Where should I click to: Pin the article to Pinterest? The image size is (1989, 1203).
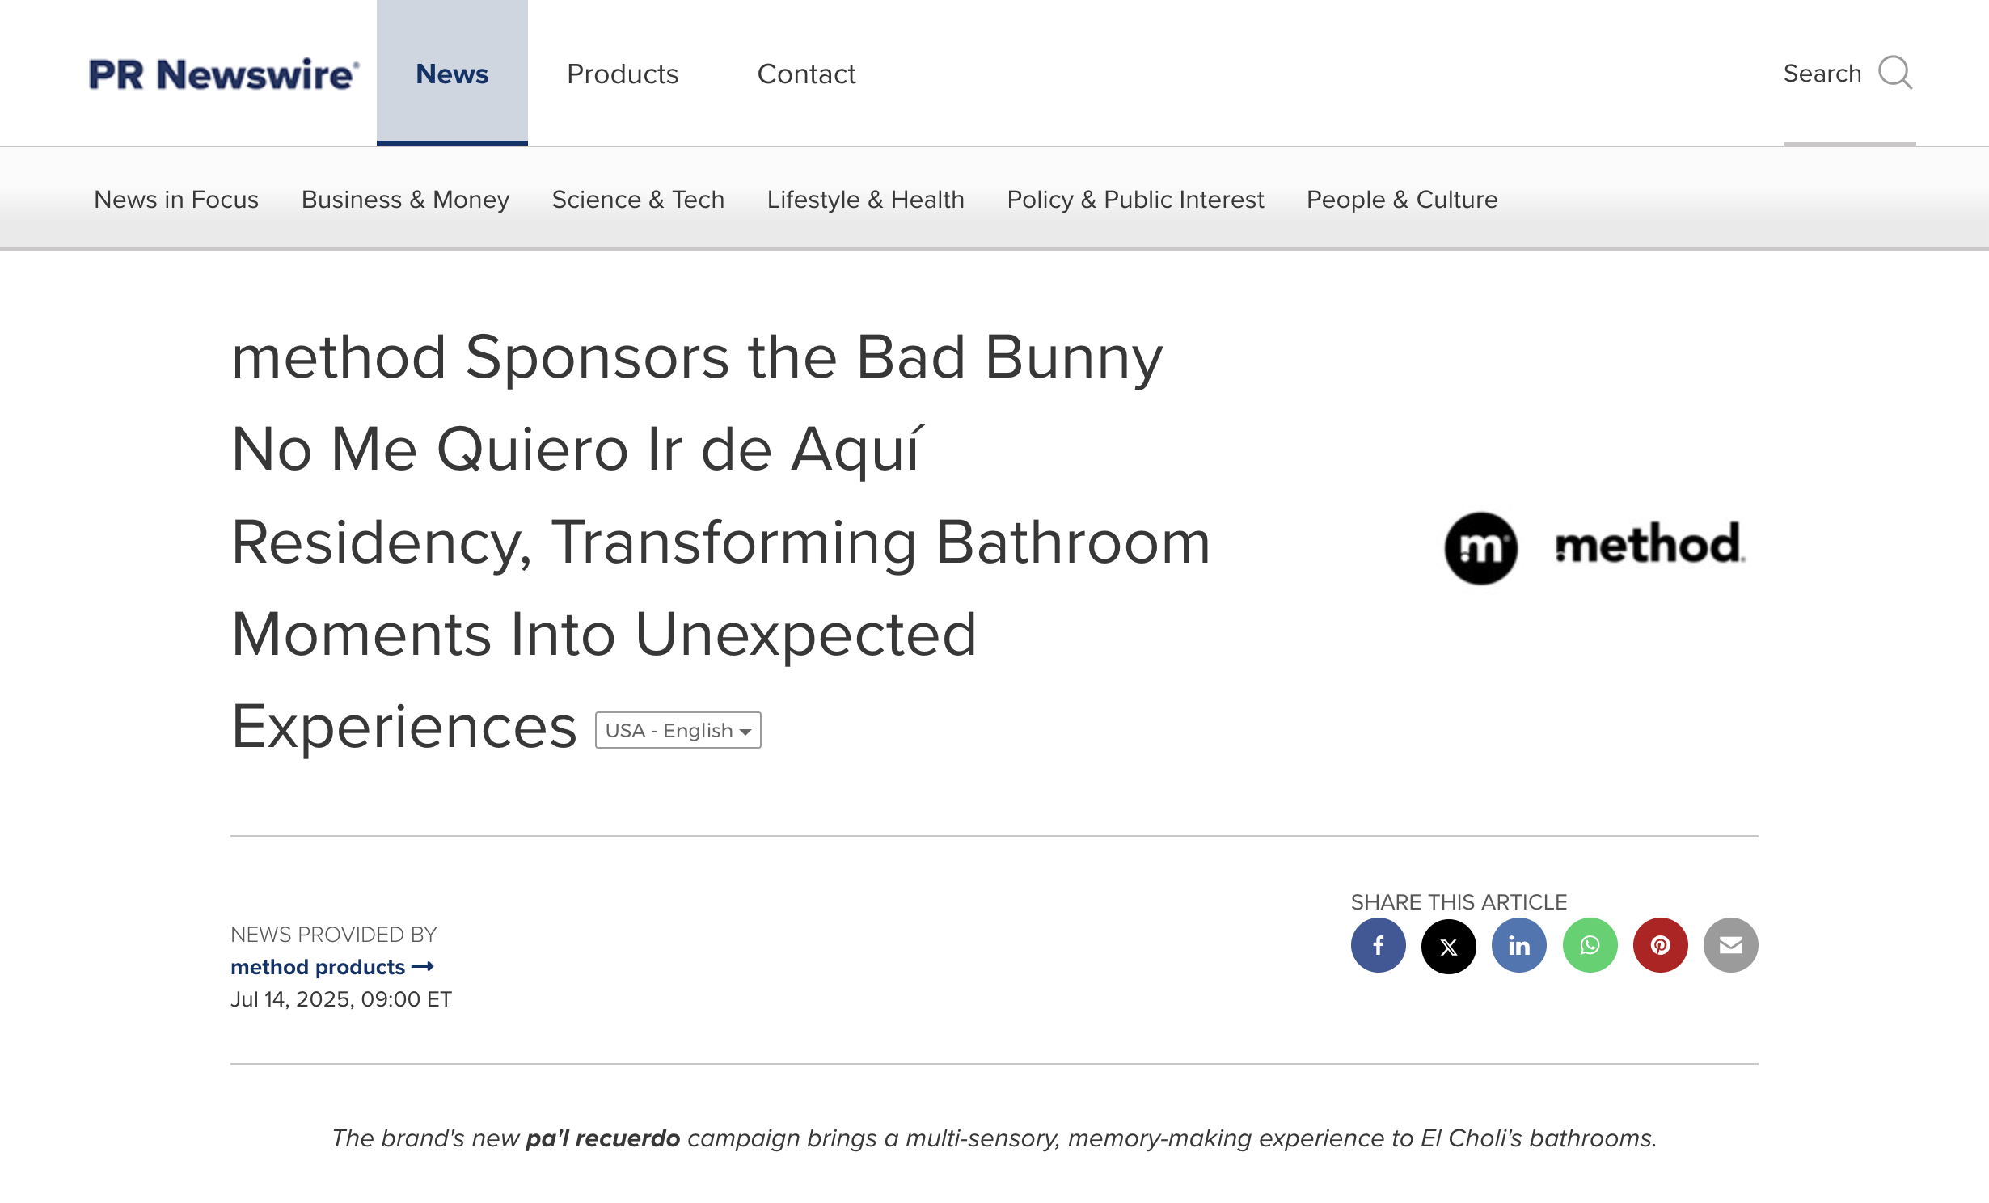[1660, 945]
